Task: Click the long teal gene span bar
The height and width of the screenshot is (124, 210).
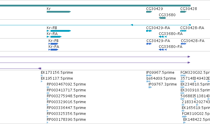Action: 95,6
